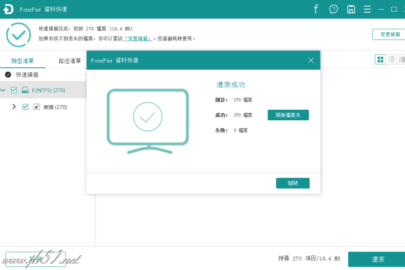Switch to thumbnail grid view
The height and width of the screenshot is (270, 405).
(x=380, y=60)
